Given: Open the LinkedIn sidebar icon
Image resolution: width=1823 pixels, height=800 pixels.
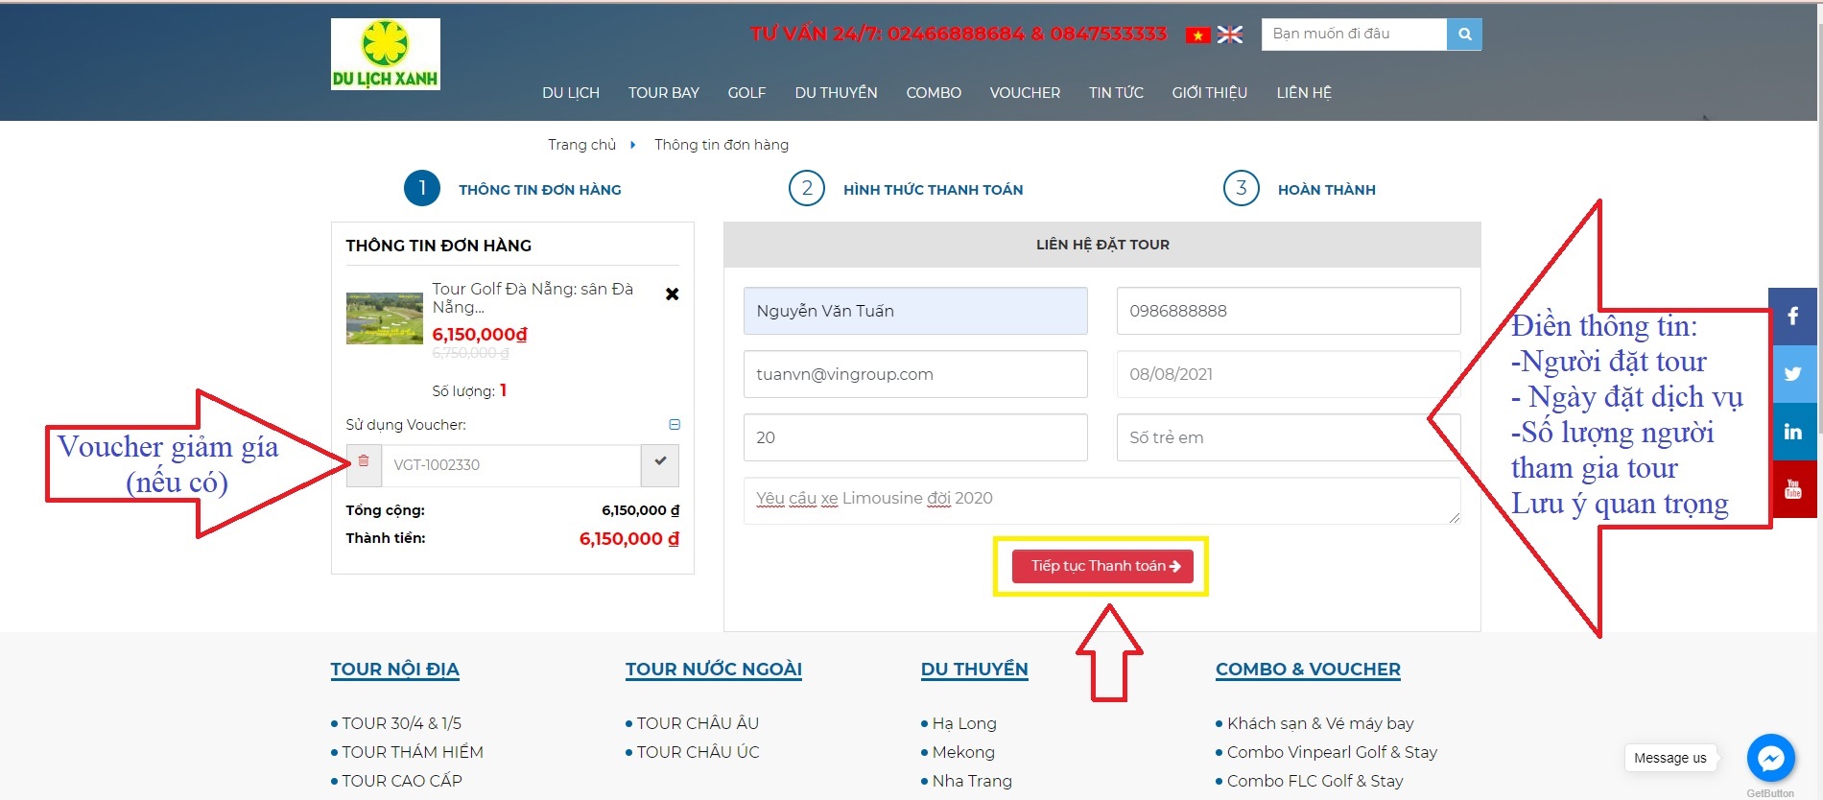Looking at the screenshot, I should point(1792,432).
